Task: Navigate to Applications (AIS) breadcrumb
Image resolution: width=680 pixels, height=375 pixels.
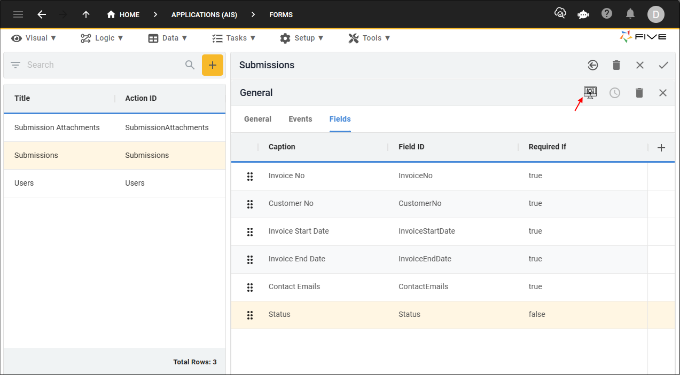Action: [x=204, y=14]
